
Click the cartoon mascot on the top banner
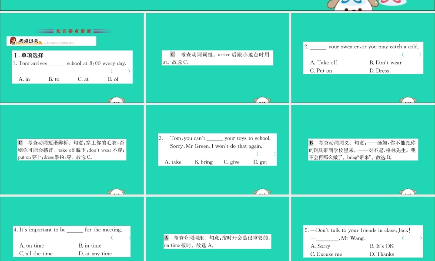[x=353, y=5]
